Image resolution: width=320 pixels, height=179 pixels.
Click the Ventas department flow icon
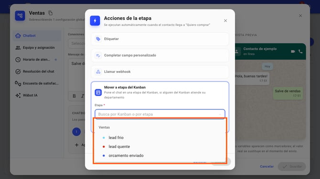coord(20,16)
